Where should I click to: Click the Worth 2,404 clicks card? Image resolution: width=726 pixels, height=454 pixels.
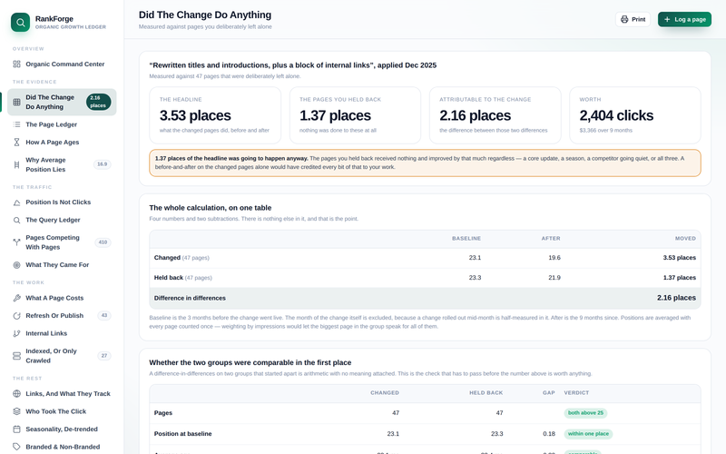point(634,115)
